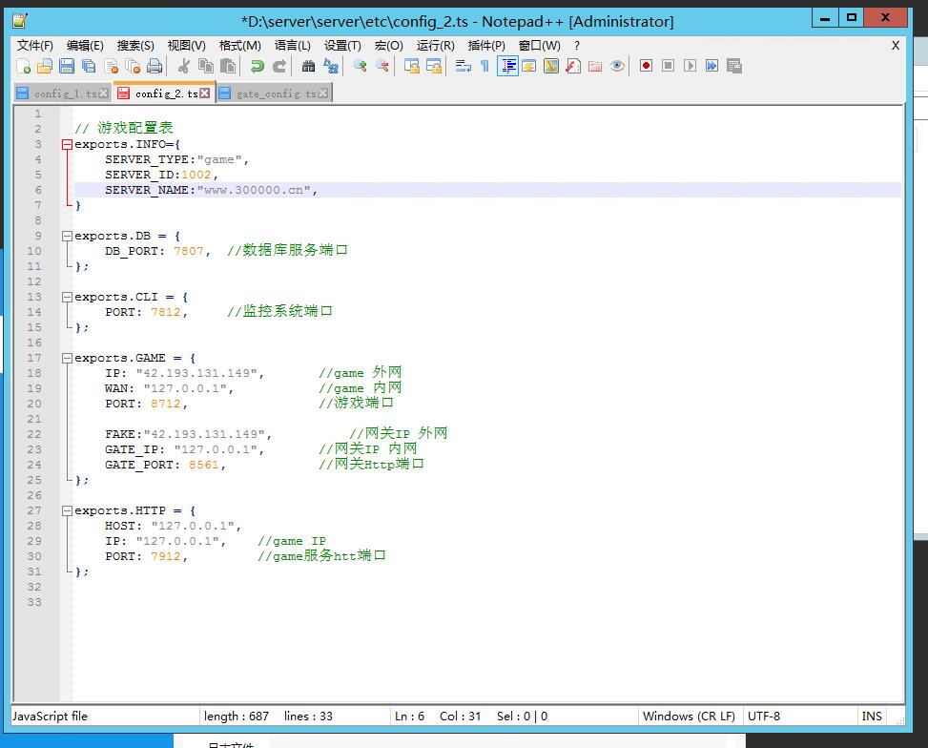Undo the last edit via toolbar
Screen dimensions: 928x748
[257, 66]
